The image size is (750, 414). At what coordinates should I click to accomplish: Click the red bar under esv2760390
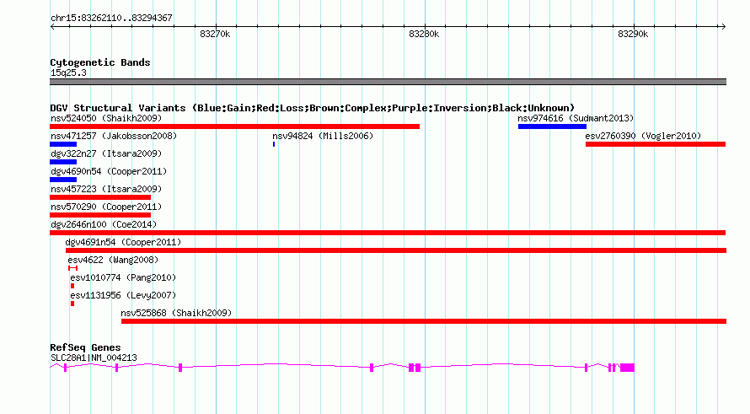[656, 144]
